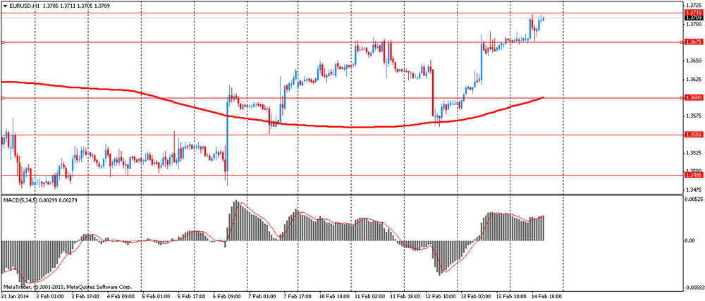Click the 5 Feb 01:00 time label
Screen dimensions: 705x301
click(x=156, y=297)
